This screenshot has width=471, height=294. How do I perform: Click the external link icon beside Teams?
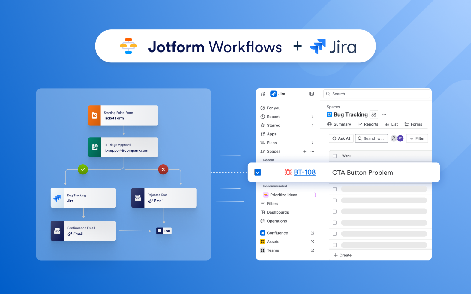pyautogui.click(x=313, y=250)
